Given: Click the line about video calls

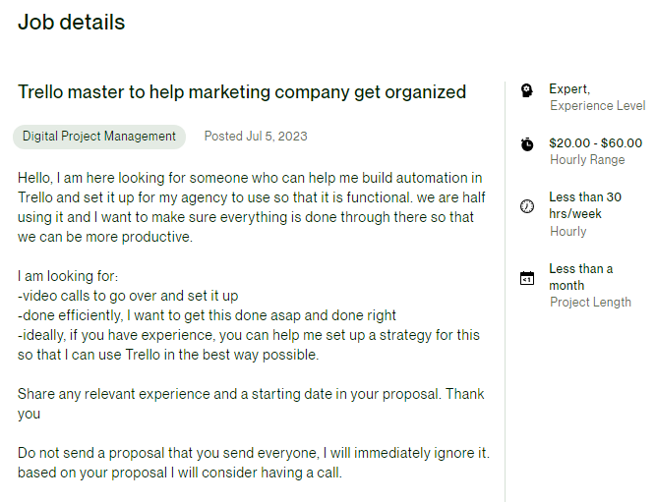Looking at the screenshot, I should 128,296.
